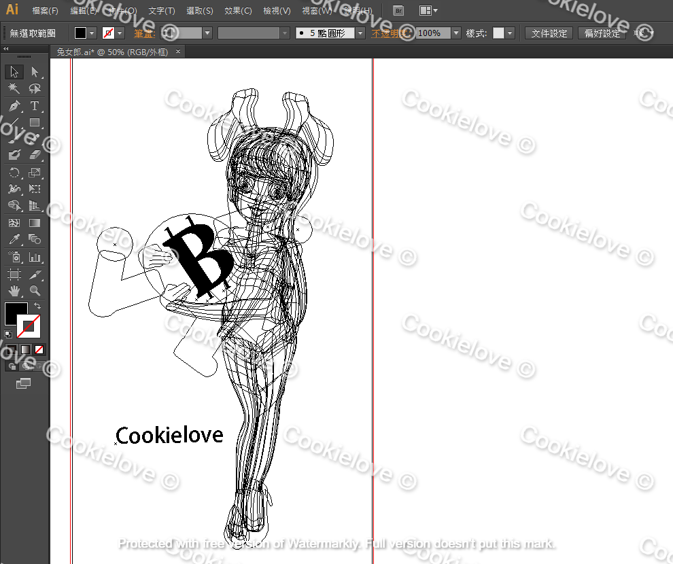The height and width of the screenshot is (564, 673).
Task: Enable Draw Normal mode
Action: (12, 366)
